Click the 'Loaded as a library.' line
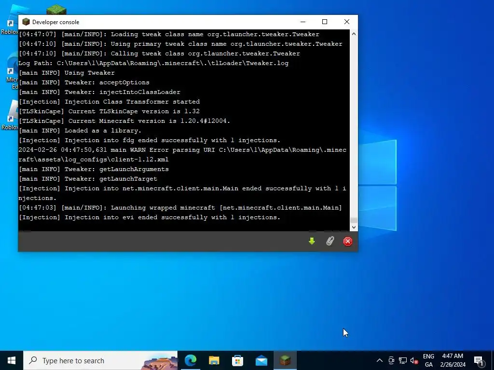Screen dimensions: 494x370 pos(80,131)
